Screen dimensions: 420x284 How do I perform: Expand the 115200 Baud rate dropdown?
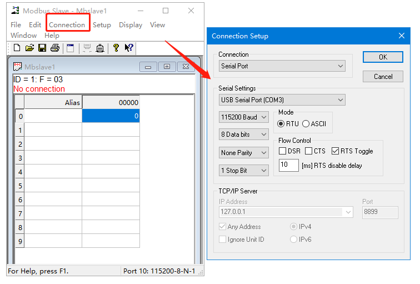click(244, 117)
